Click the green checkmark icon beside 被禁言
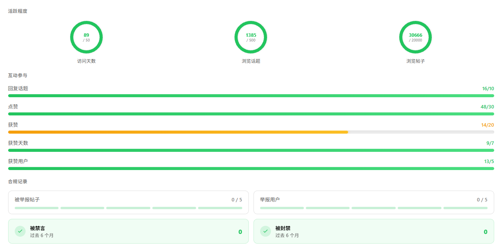 coord(20,231)
